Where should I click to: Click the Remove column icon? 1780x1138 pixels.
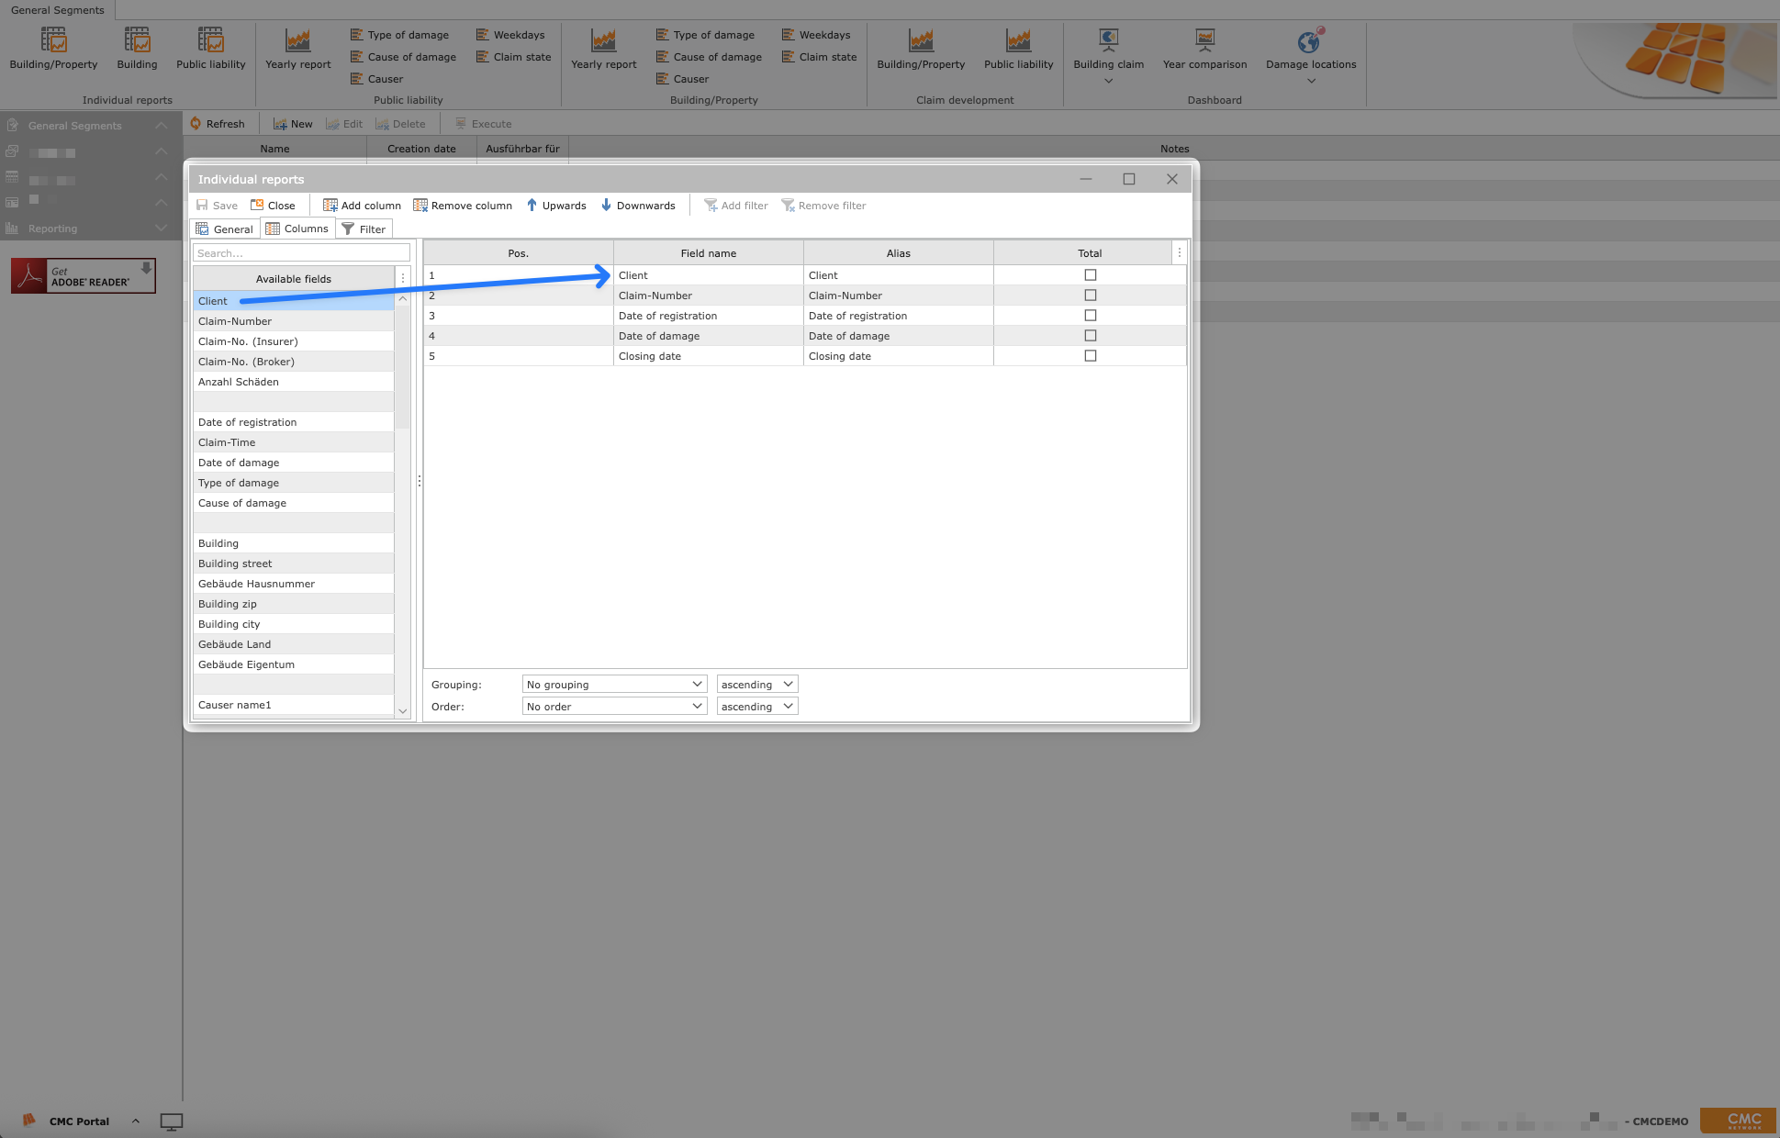point(420,206)
